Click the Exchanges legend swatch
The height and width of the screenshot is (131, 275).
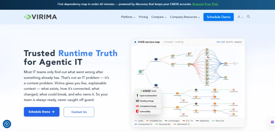coord(166,121)
